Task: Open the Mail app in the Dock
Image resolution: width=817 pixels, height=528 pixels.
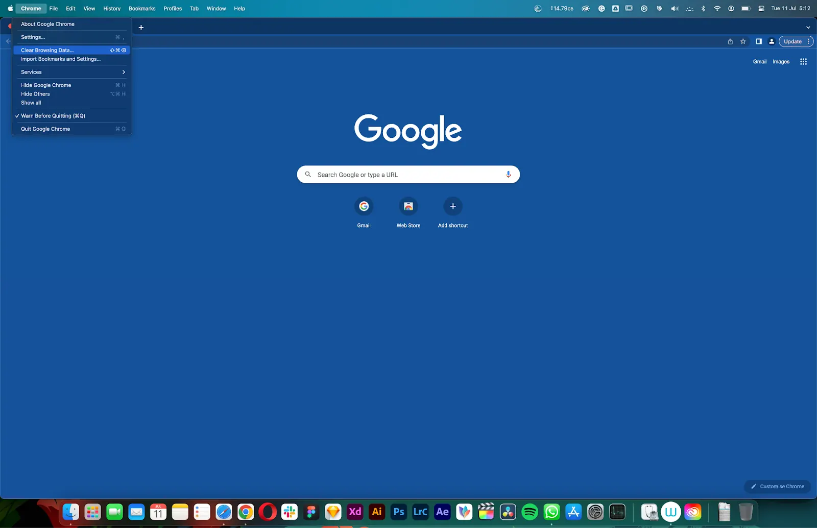Action: pos(136,512)
